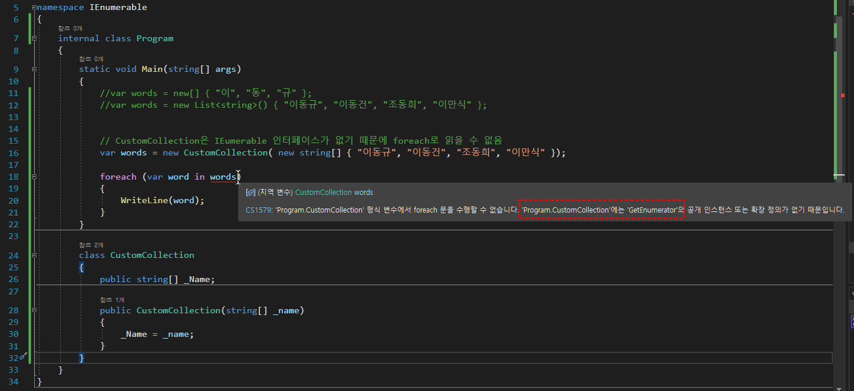Collapse the namespace IEnumerable block
854x391 pixels.
pos(34,8)
